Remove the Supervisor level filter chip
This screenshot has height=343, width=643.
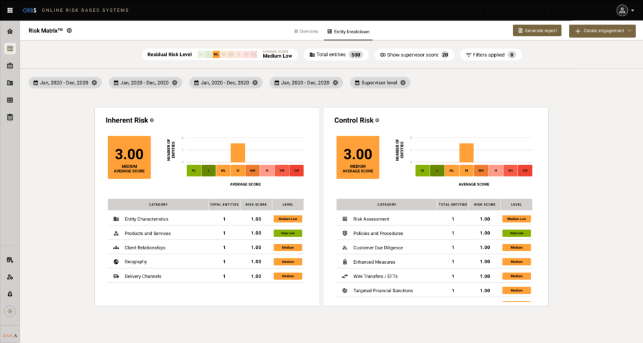tap(403, 82)
